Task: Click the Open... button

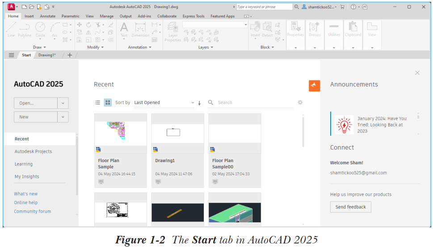Action: click(36, 103)
